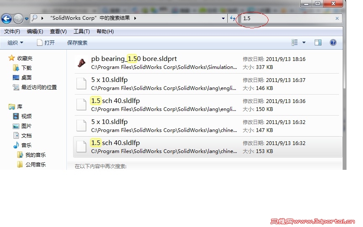Click the Back navigation arrow
Screen dimensions: 363x227
point(6,18)
